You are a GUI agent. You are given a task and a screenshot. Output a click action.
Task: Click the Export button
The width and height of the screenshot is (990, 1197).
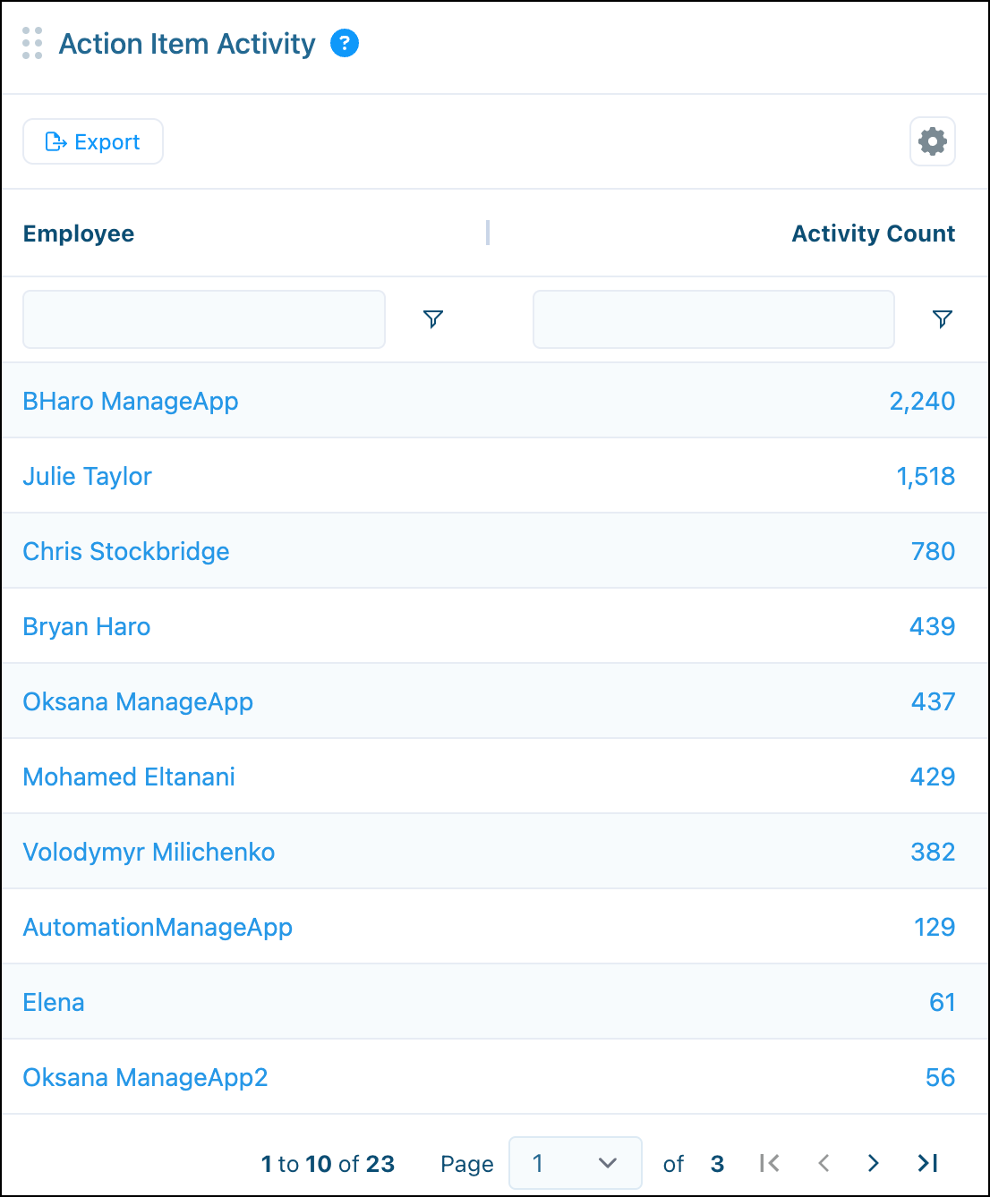[93, 141]
